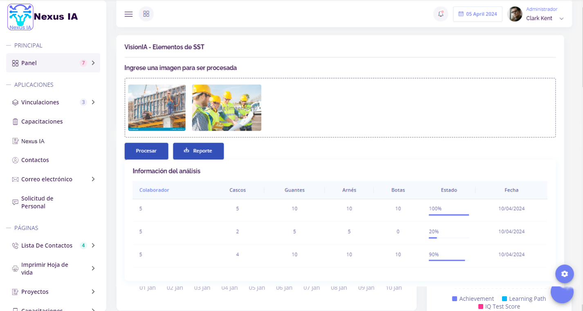Click the Panel grid icon in sidebar

[15, 63]
